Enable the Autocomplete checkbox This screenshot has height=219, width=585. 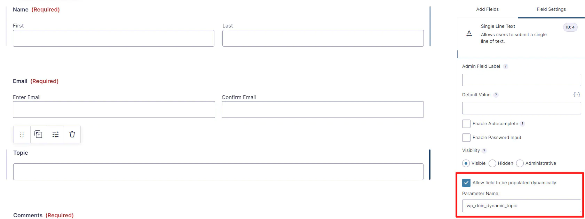coord(466,124)
